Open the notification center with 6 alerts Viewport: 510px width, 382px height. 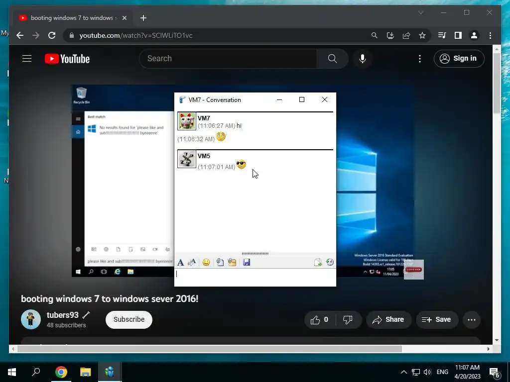click(495, 372)
